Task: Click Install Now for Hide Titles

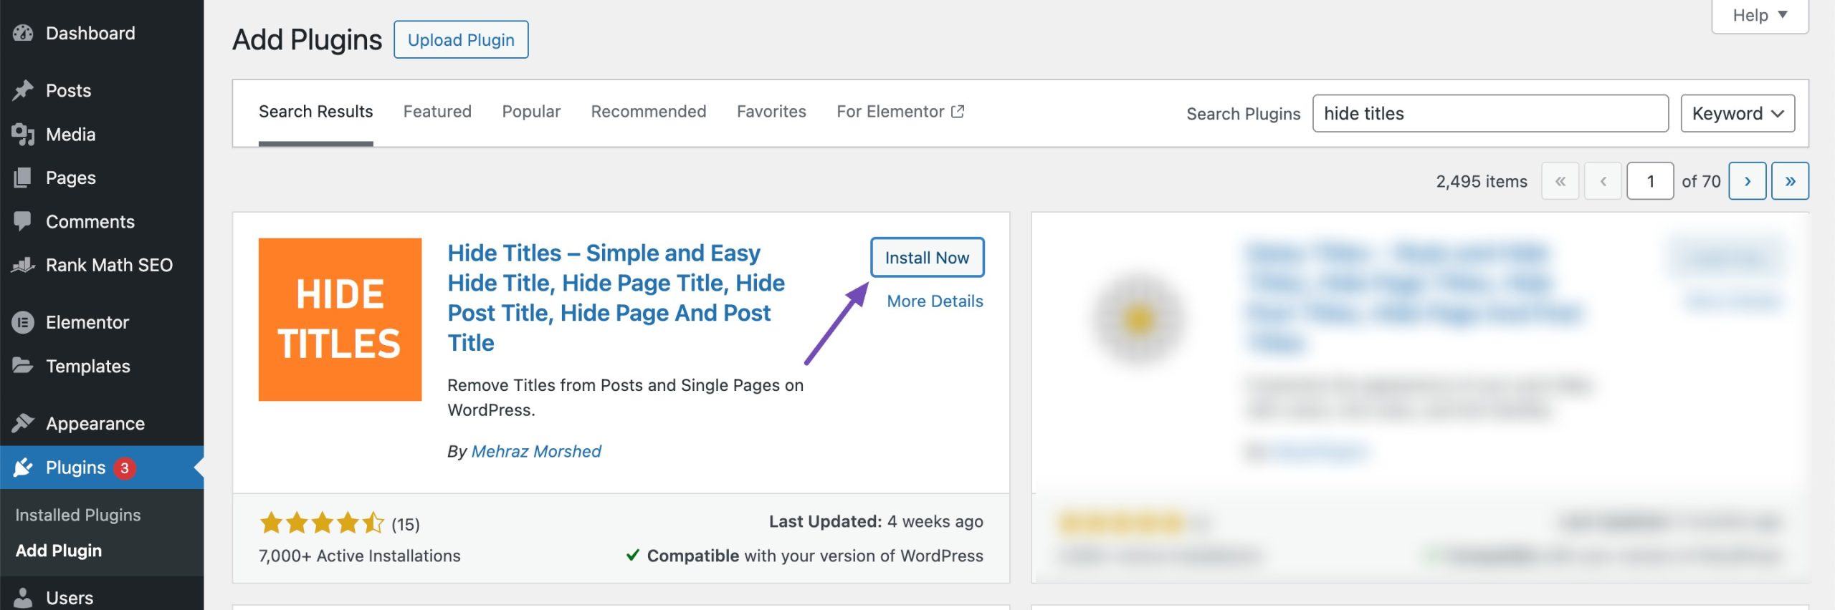Action: pos(927,257)
